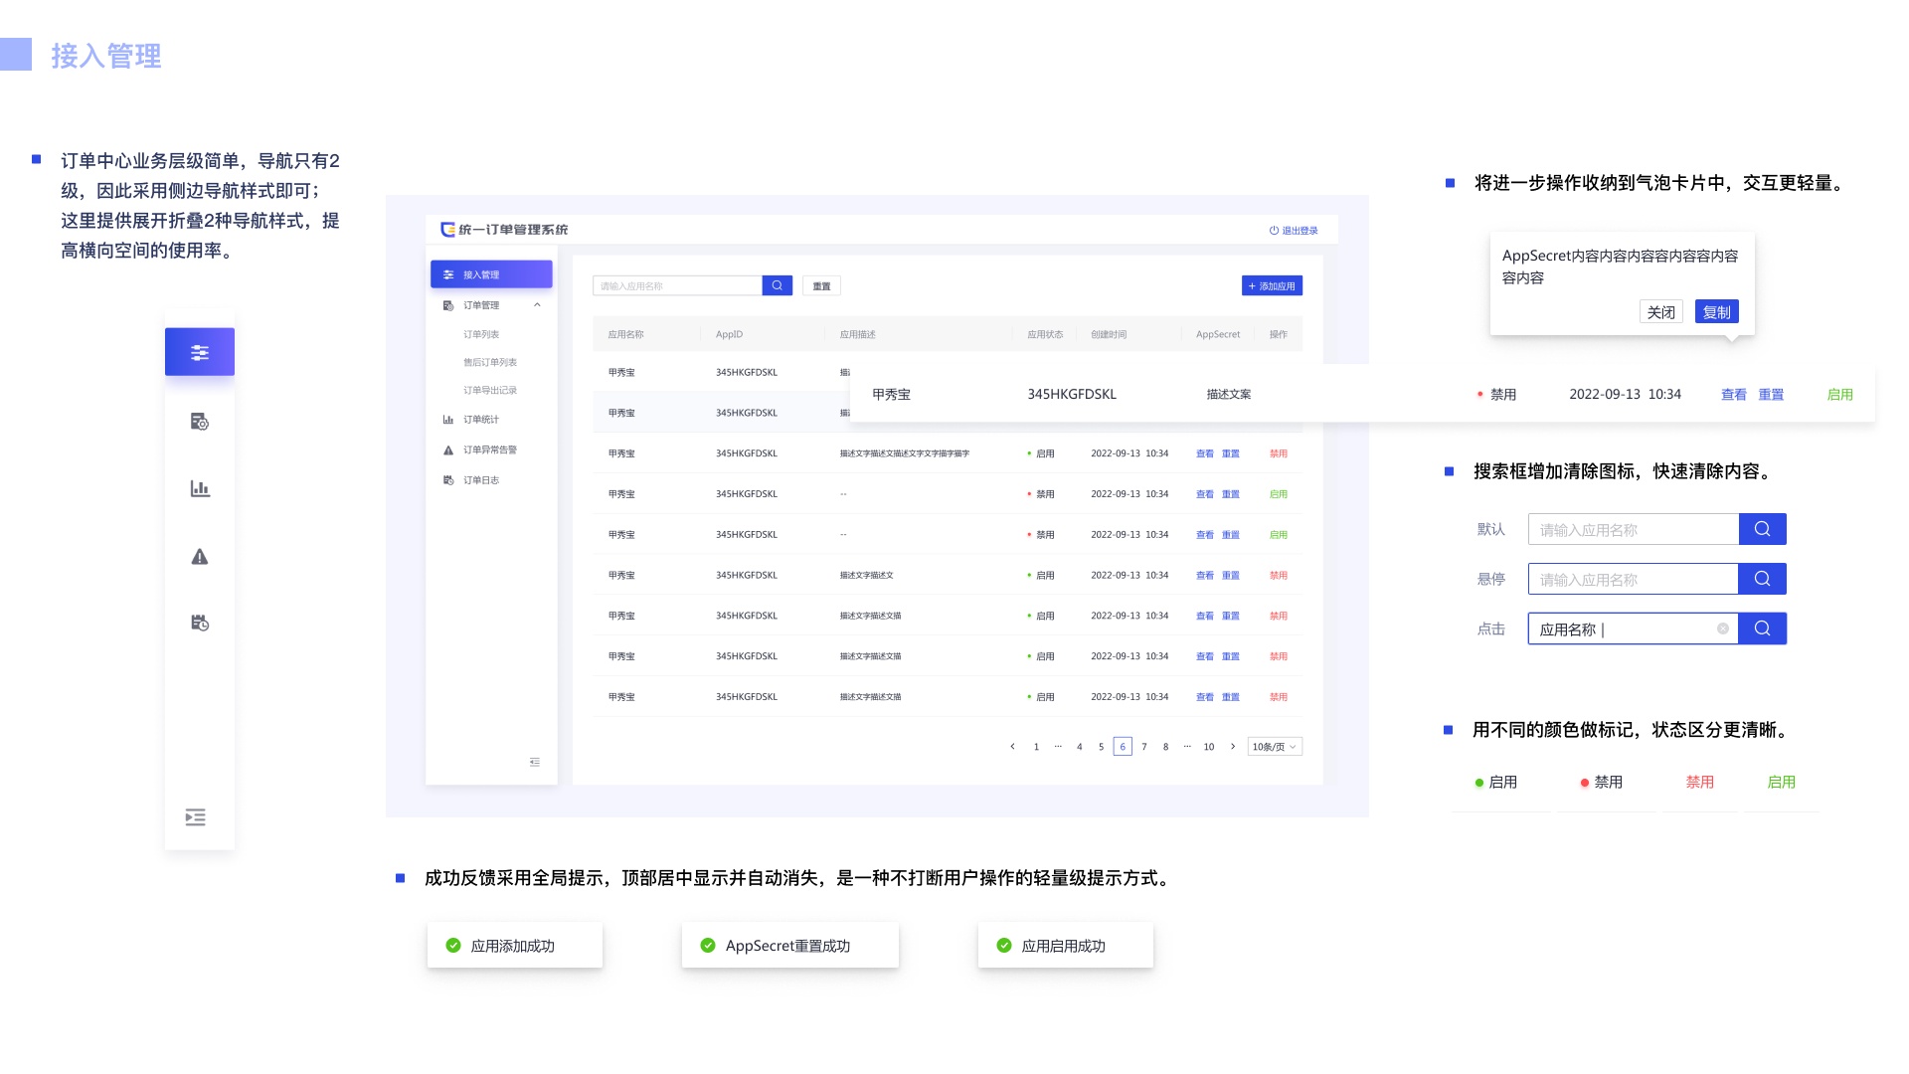
Task: Expand sidebar using bottom indent icon
Action: (x=196, y=817)
